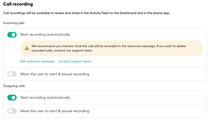The image size is (212, 121).
Task: Click 'Call recordings will be available' description start
Action: 26,13
